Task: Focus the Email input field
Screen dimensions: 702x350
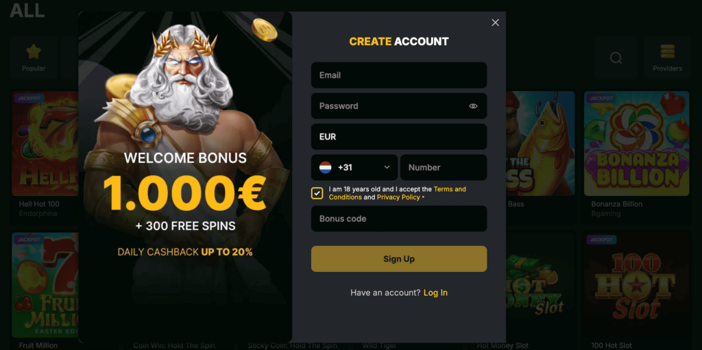Action: 399,75
